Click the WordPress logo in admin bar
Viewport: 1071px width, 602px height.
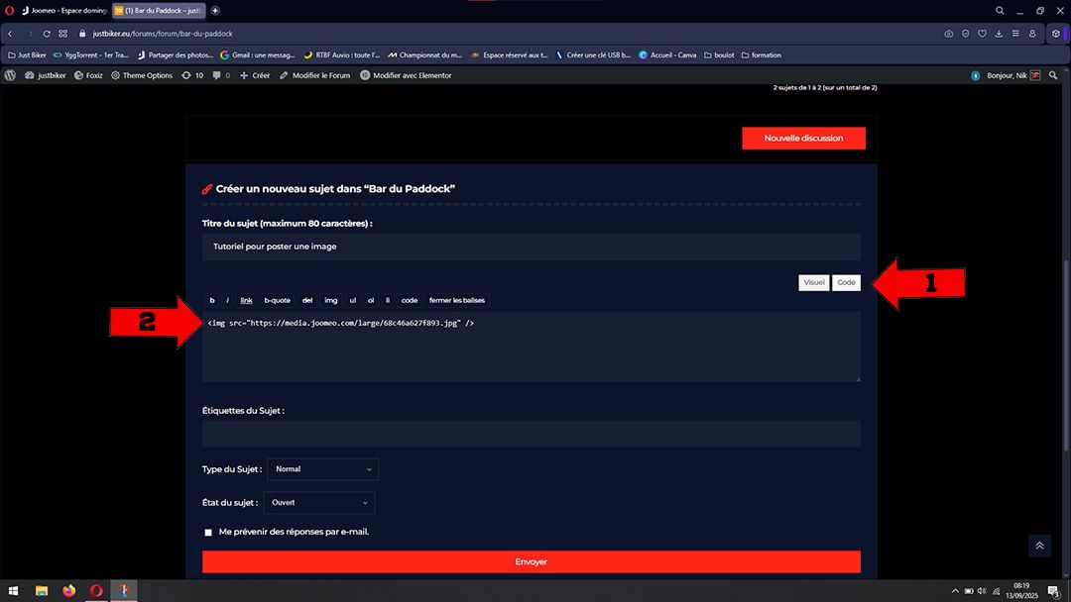pos(10,75)
